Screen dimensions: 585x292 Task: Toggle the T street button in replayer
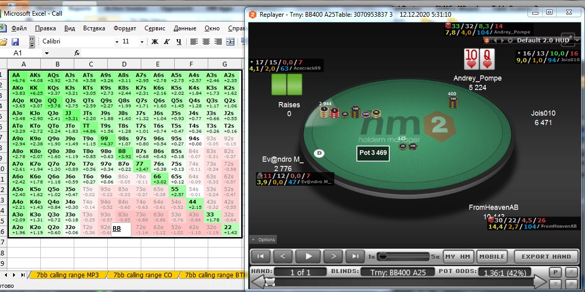coord(555,284)
